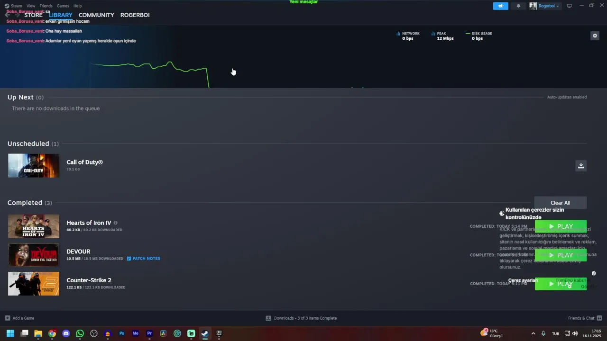Open the Windows Start menu
Viewport: 607px width, 341px height.
click(10, 333)
